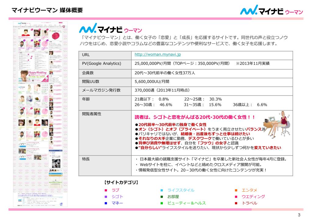Screen dimensions: 312x219
Task: Click the 閲覧UU数 label cell
Action: (105, 82)
